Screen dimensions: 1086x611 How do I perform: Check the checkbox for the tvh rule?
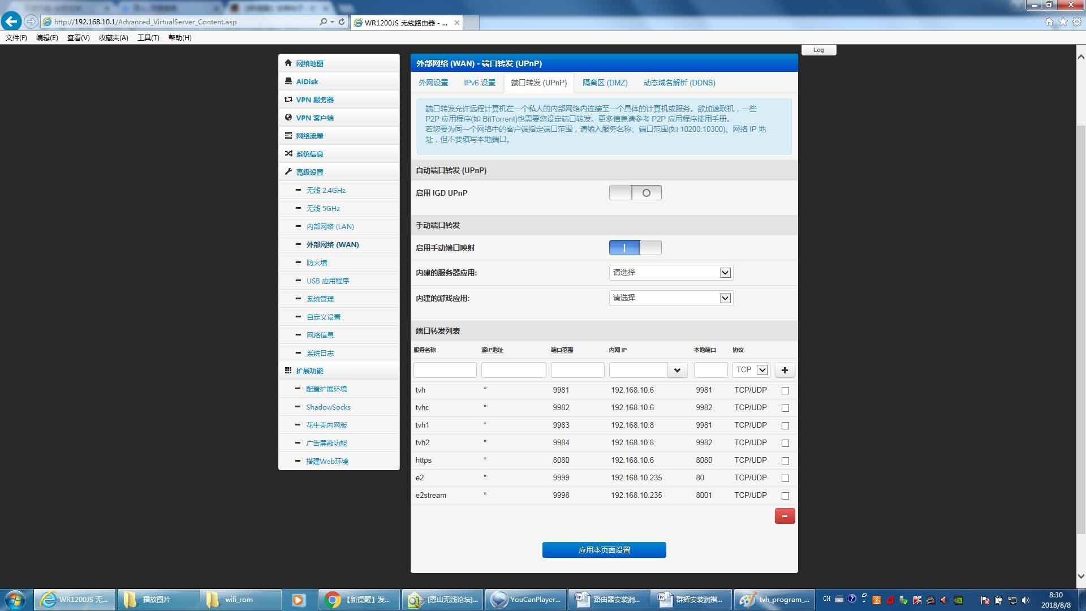785,390
